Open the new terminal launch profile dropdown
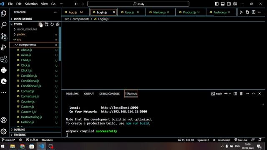267x150 pixels. [230, 94]
